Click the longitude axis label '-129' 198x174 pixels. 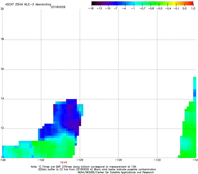80,160
